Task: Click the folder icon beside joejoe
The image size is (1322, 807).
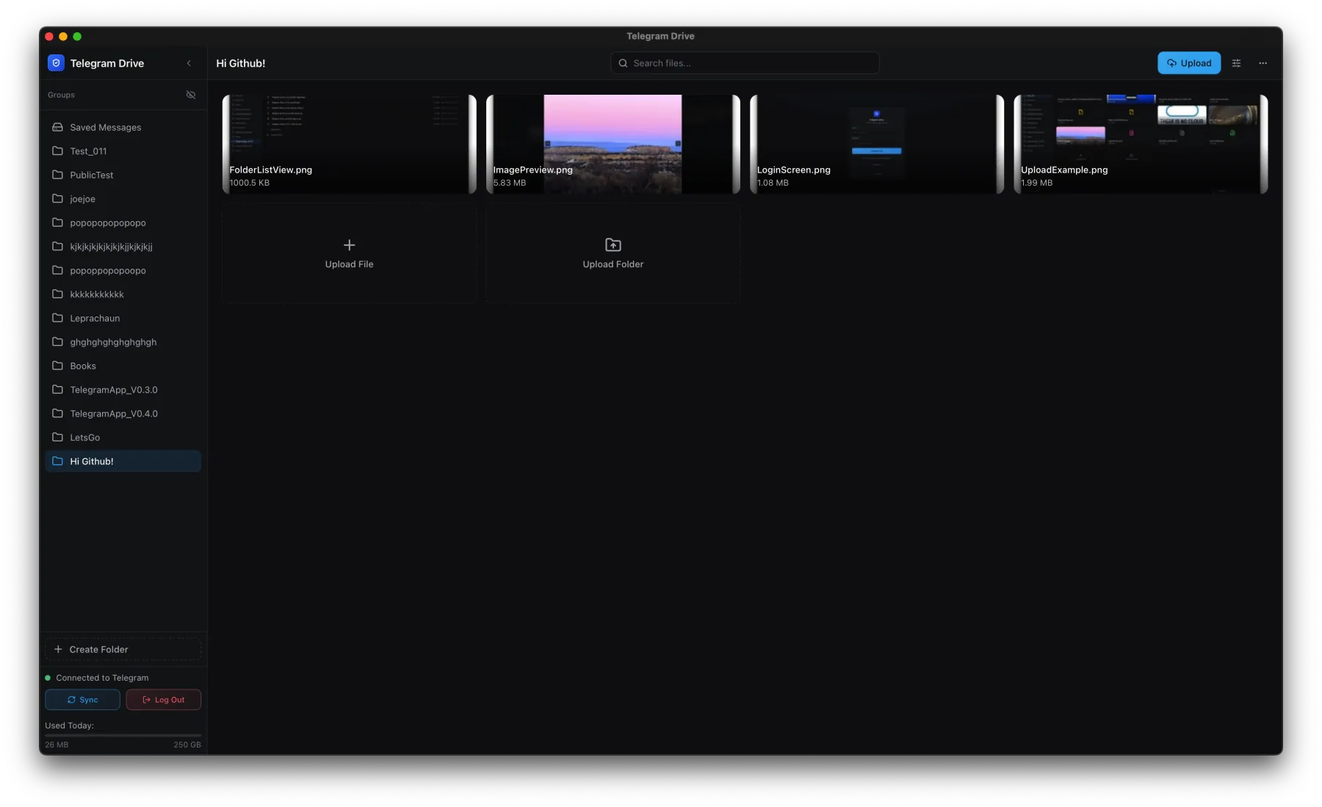Action: pos(57,198)
